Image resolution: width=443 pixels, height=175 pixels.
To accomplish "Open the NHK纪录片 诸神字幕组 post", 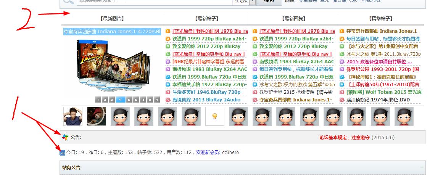I will point(208,61).
